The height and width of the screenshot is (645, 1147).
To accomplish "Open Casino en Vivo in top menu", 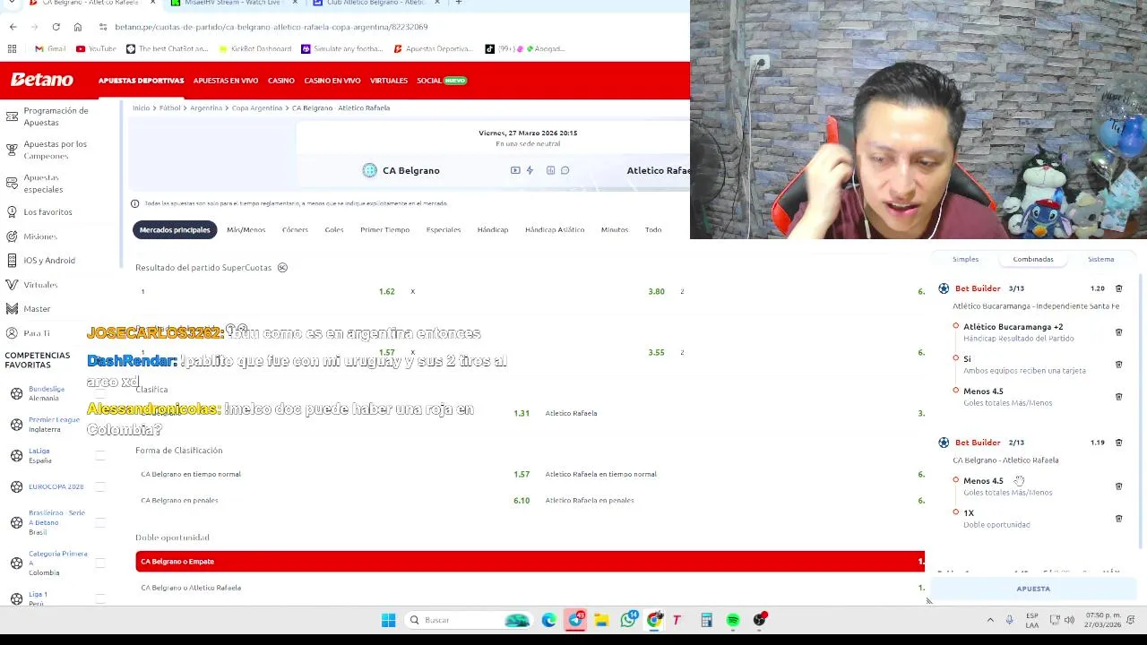I will tap(332, 81).
